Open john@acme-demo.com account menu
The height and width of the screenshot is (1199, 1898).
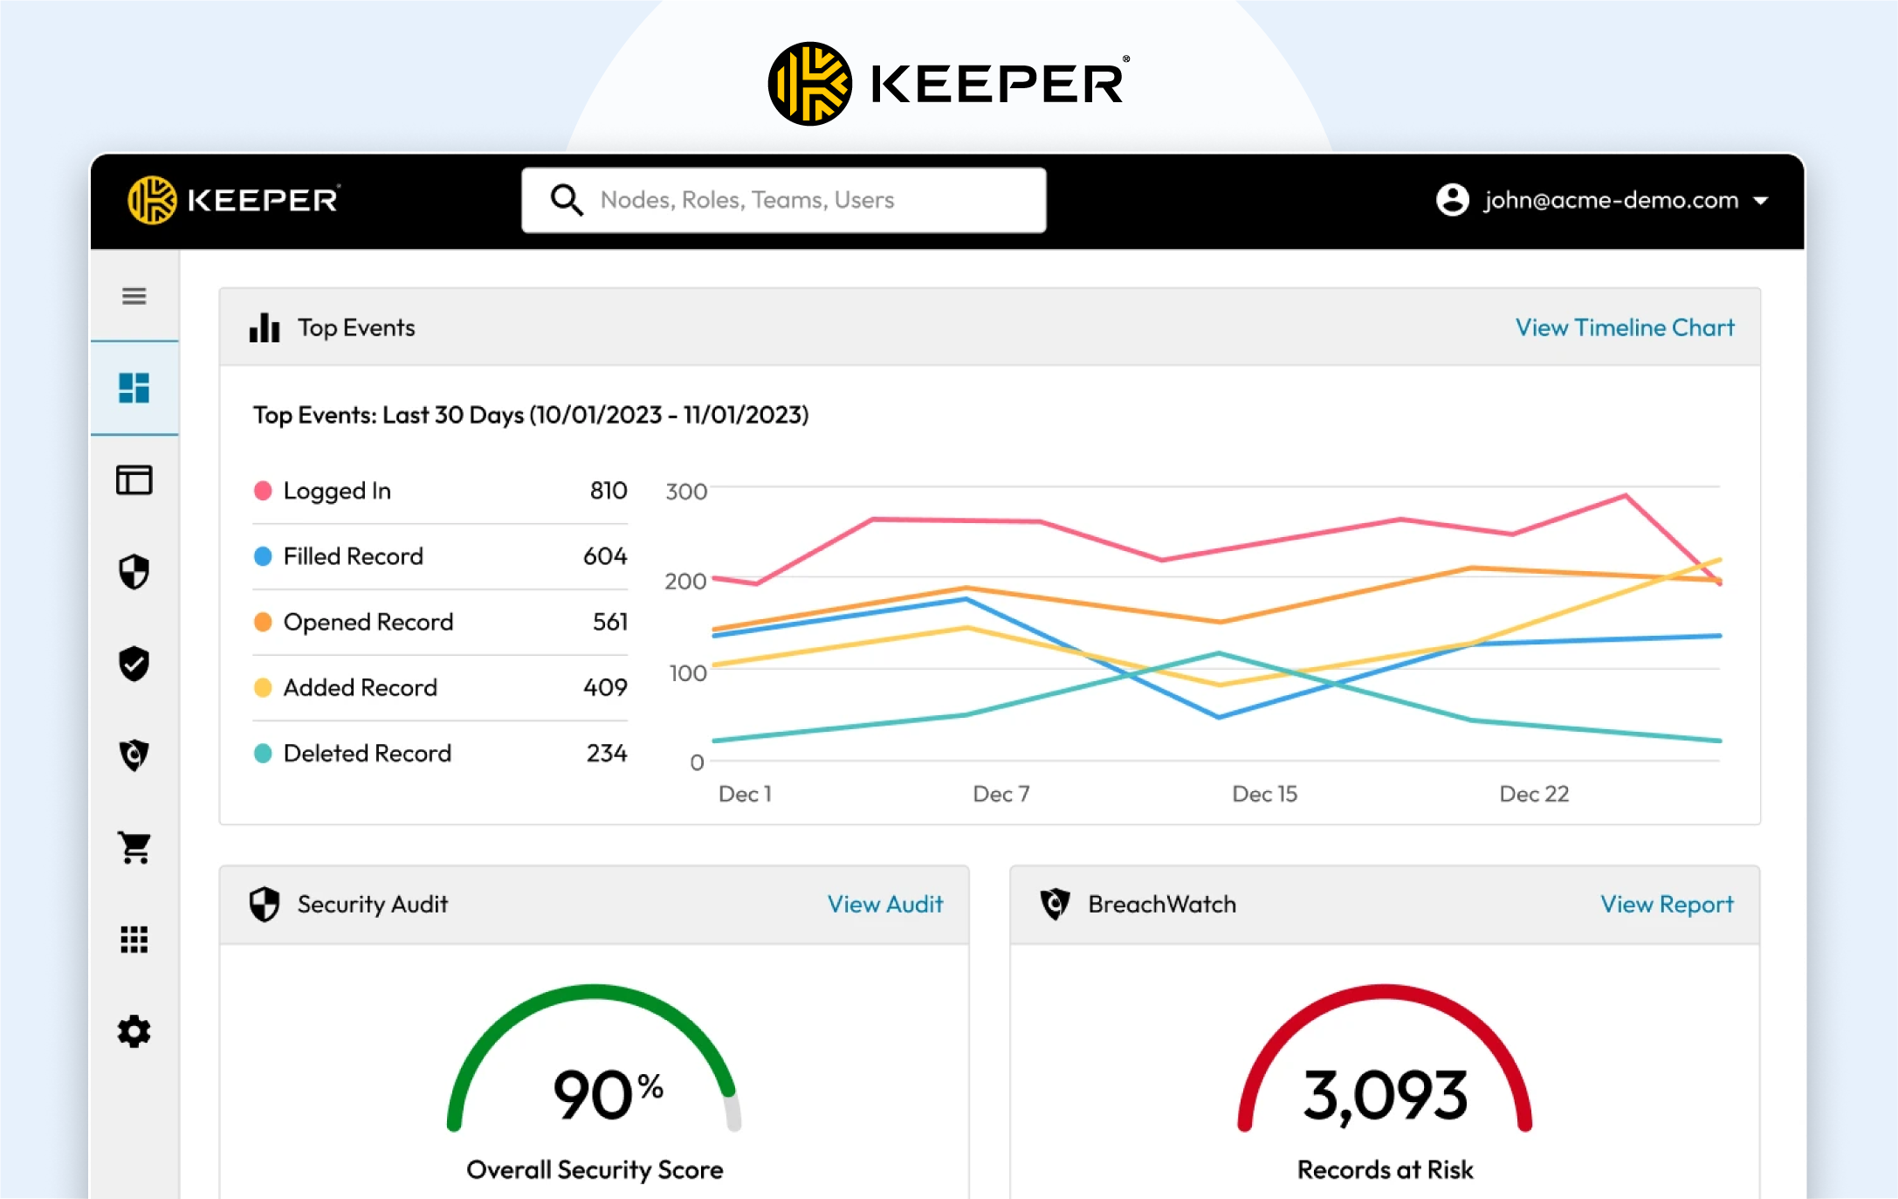click(x=1602, y=200)
